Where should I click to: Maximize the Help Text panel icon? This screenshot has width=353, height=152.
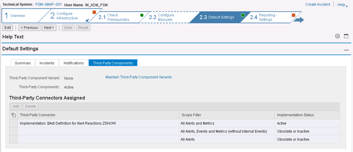pos(346,36)
